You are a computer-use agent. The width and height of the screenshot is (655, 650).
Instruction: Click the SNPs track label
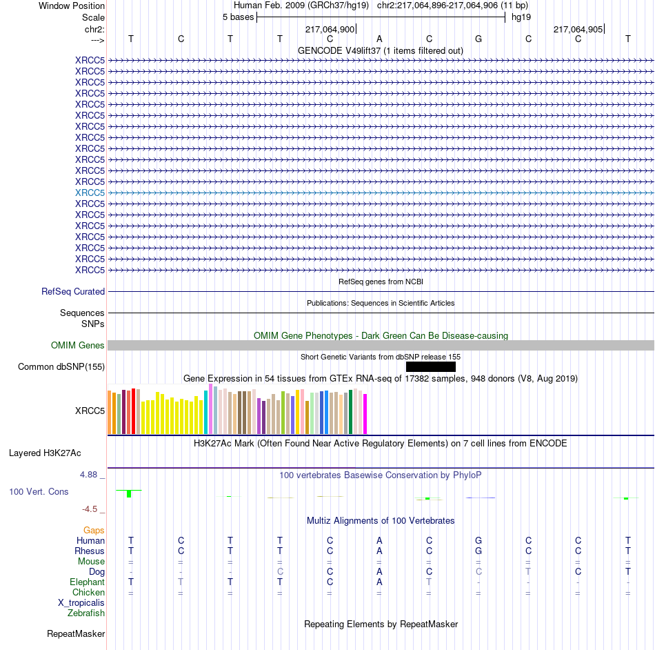tap(93, 324)
